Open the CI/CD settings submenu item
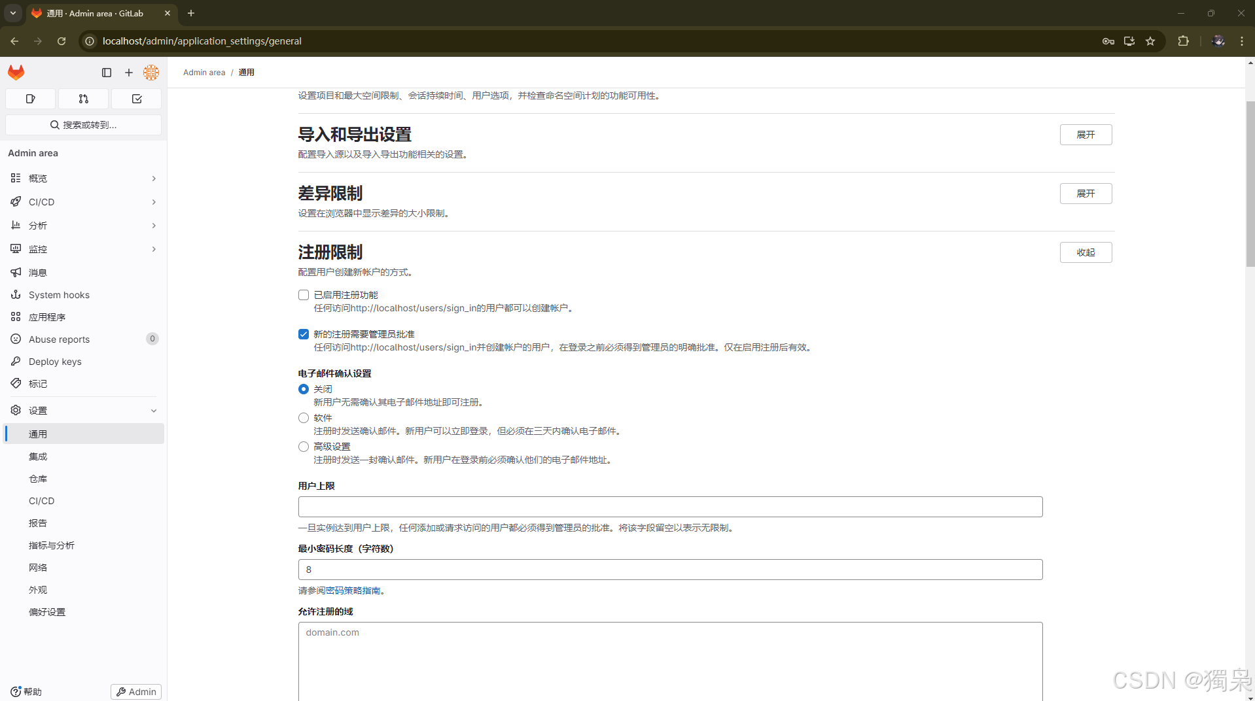Image resolution: width=1255 pixels, height=701 pixels. point(84,501)
